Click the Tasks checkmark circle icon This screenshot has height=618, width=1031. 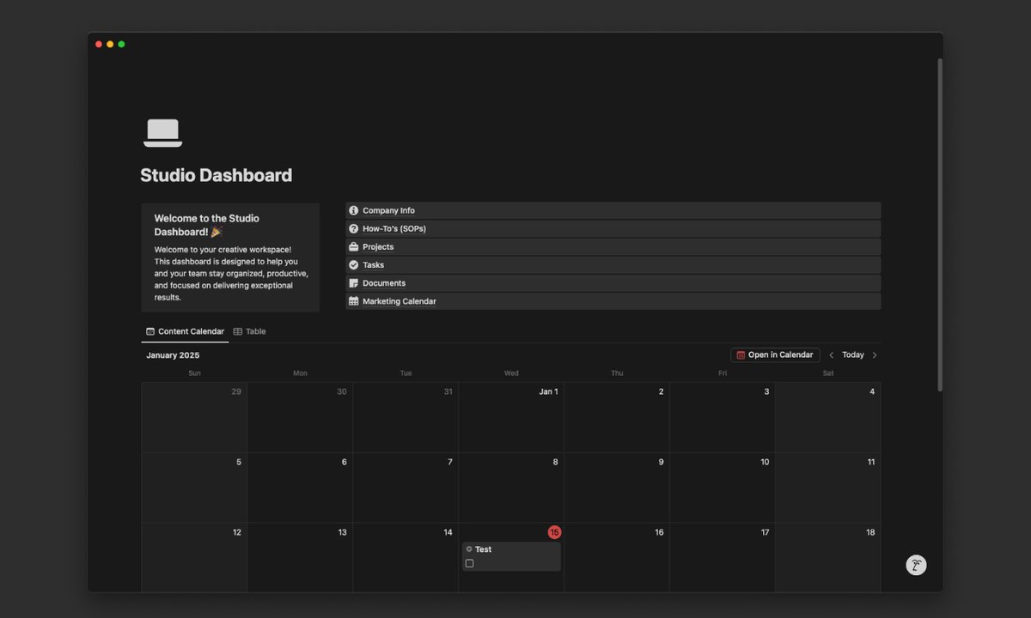point(353,264)
